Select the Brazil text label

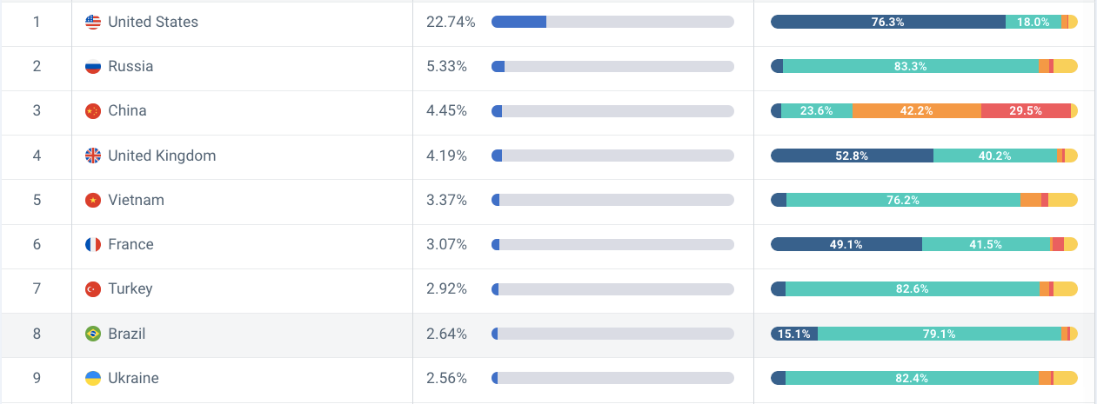[x=127, y=334]
